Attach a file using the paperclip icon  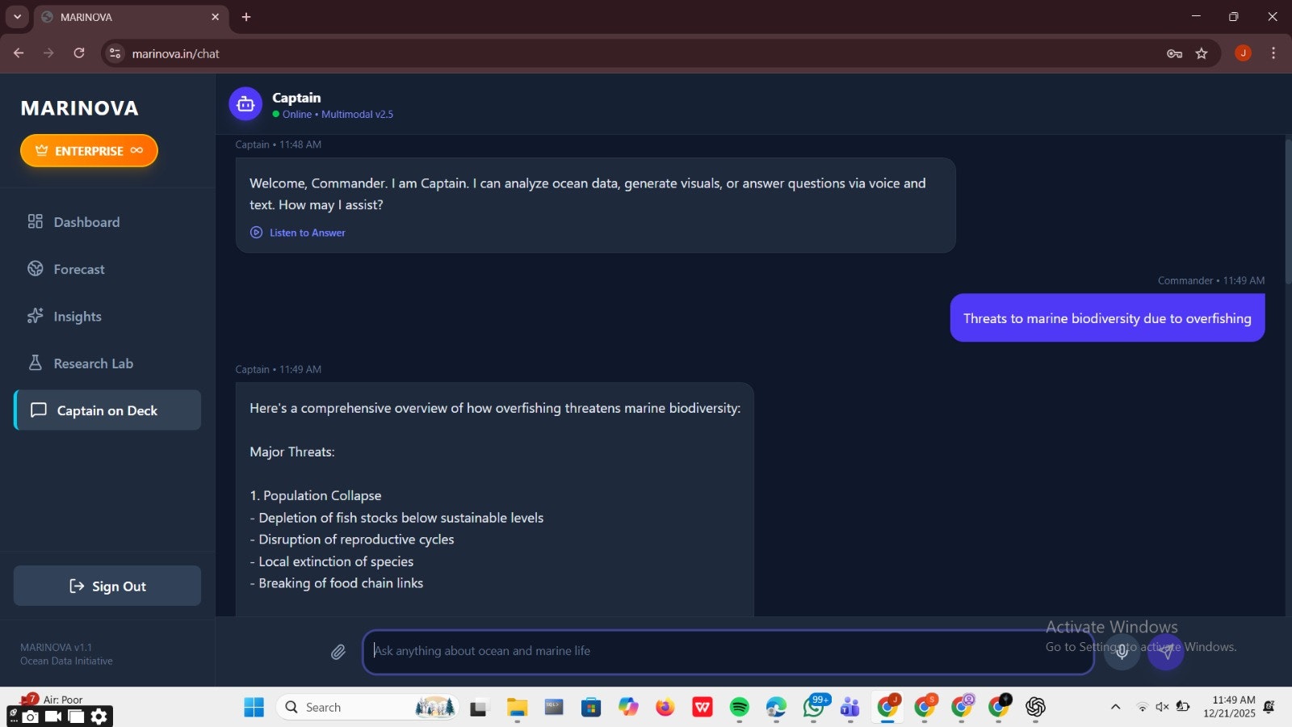(338, 651)
